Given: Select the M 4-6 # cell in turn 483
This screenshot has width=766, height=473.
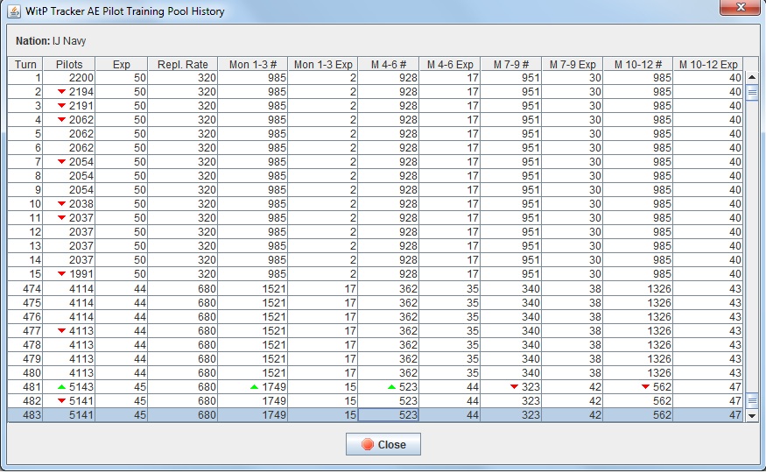Looking at the screenshot, I should click(389, 415).
